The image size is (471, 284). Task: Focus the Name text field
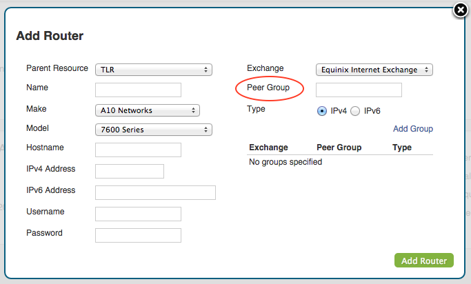click(x=138, y=90)
